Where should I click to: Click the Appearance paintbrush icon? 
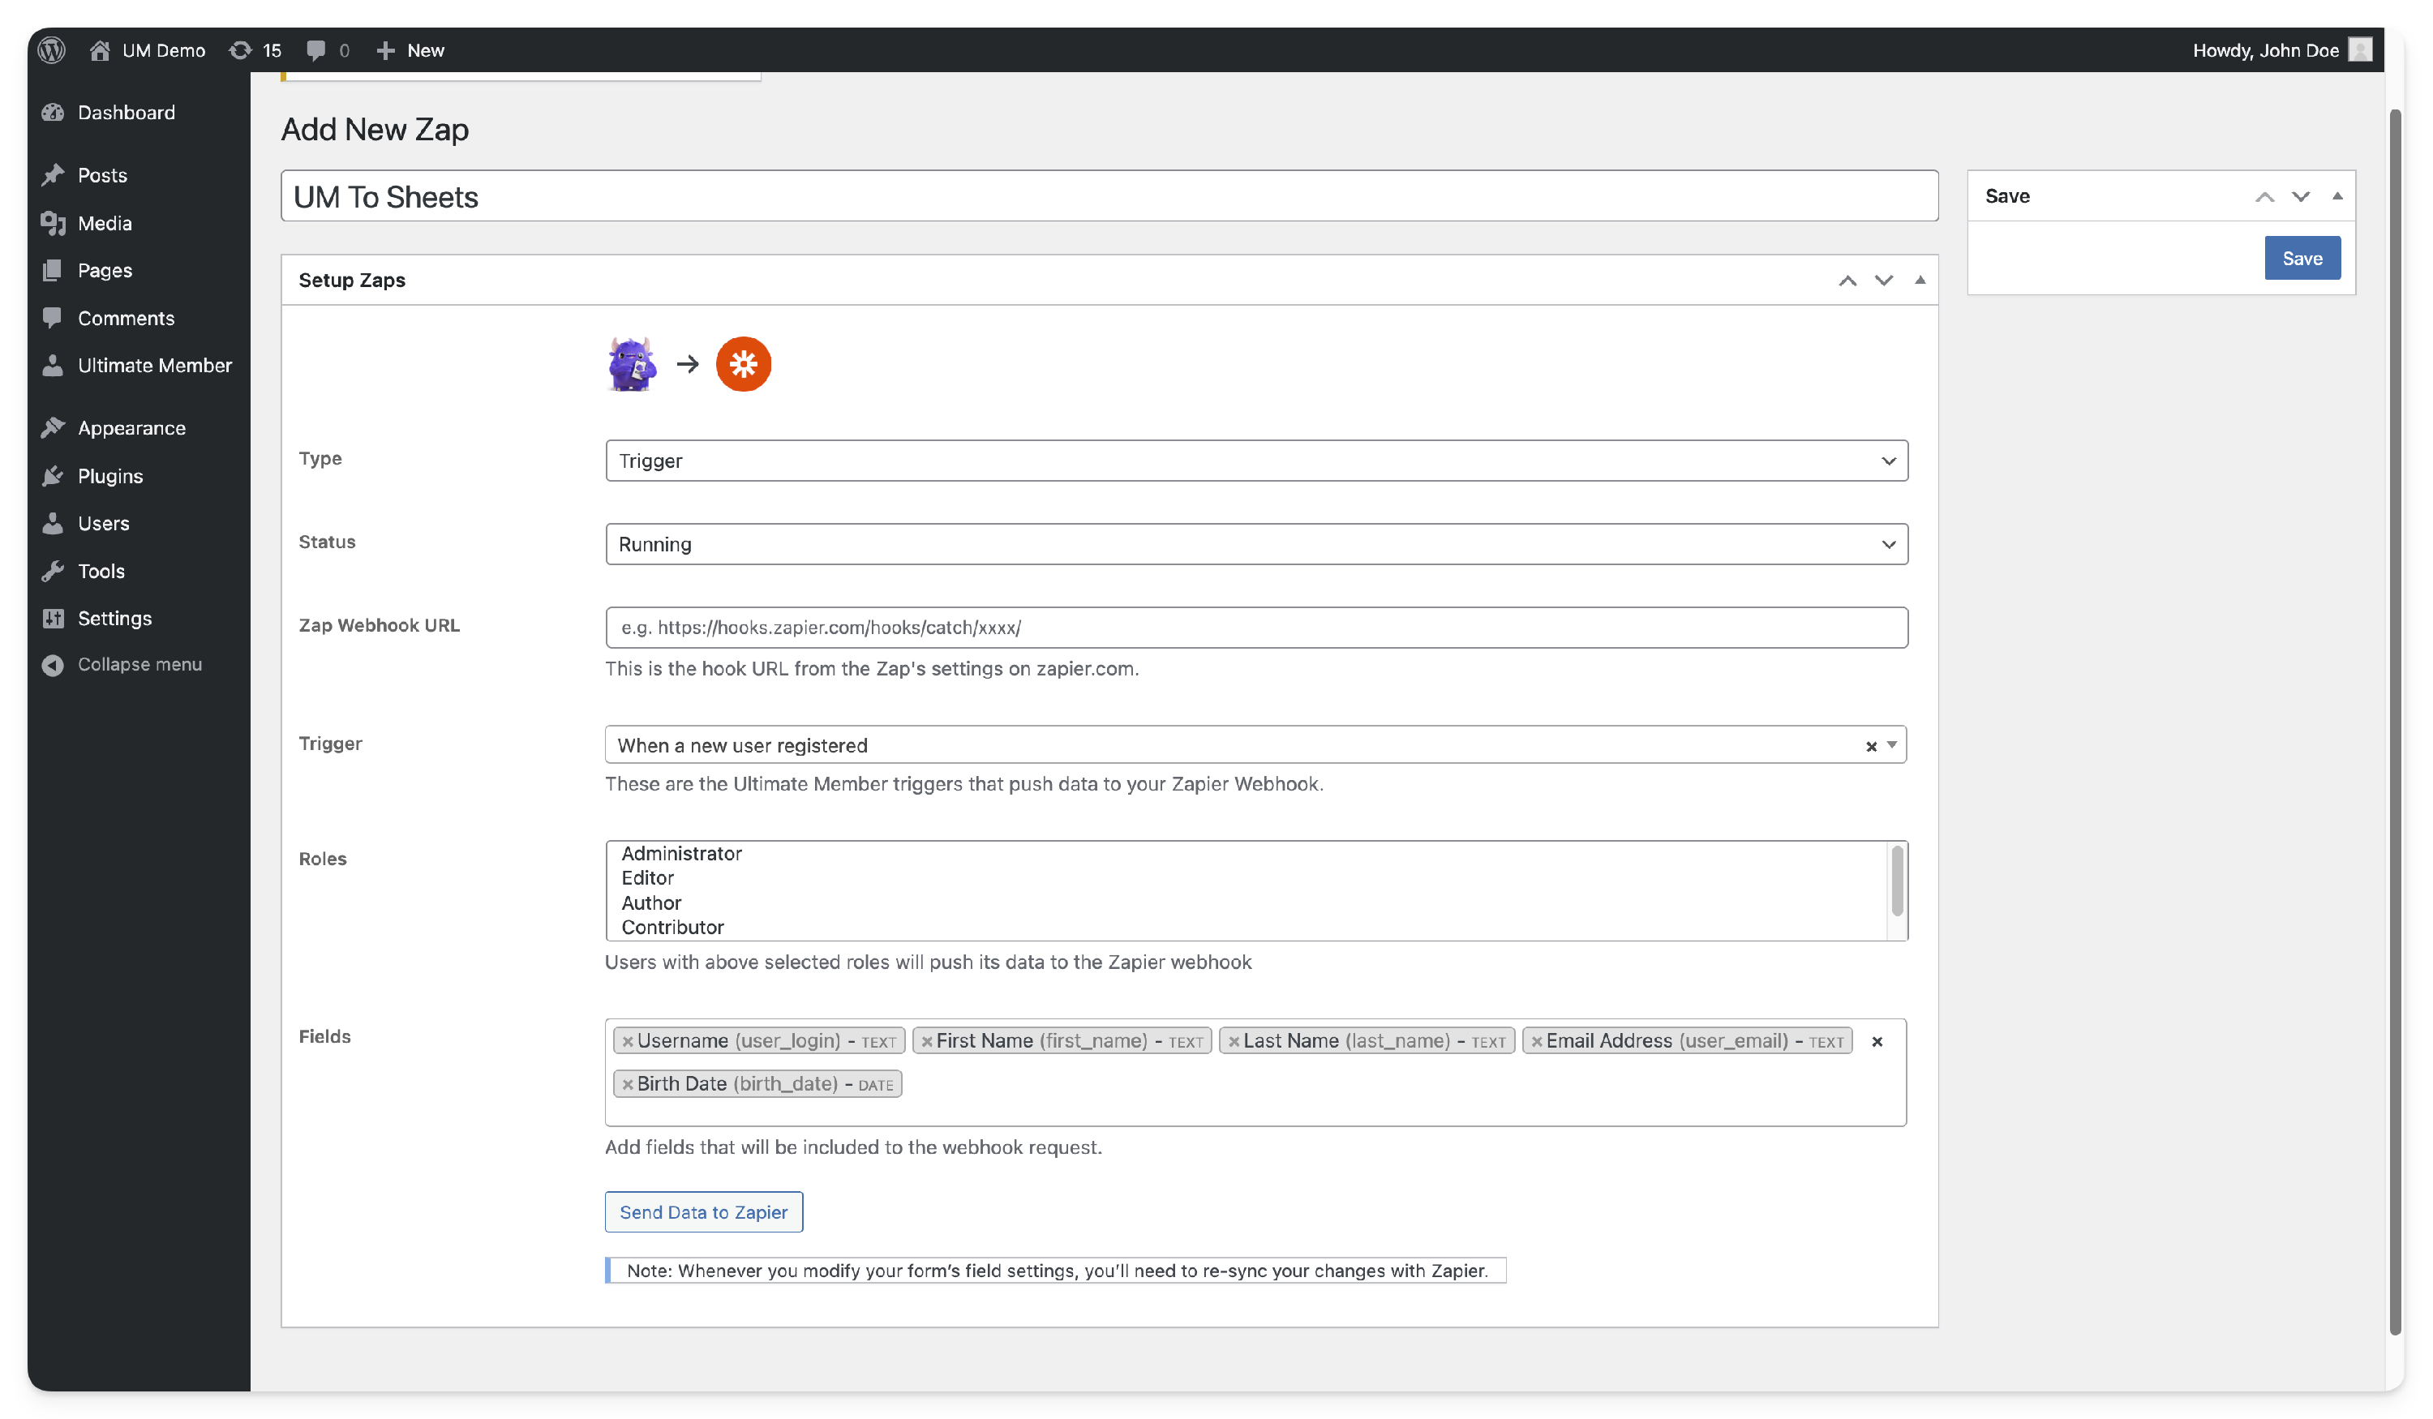click(53, 427)
